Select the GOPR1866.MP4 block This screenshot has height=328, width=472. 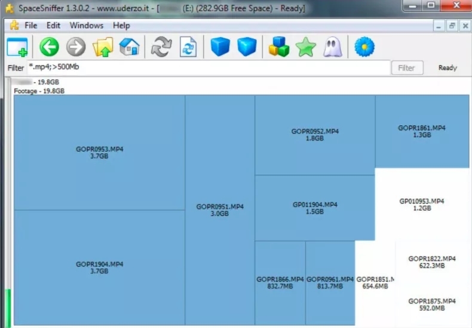click(x=280, y=283)
